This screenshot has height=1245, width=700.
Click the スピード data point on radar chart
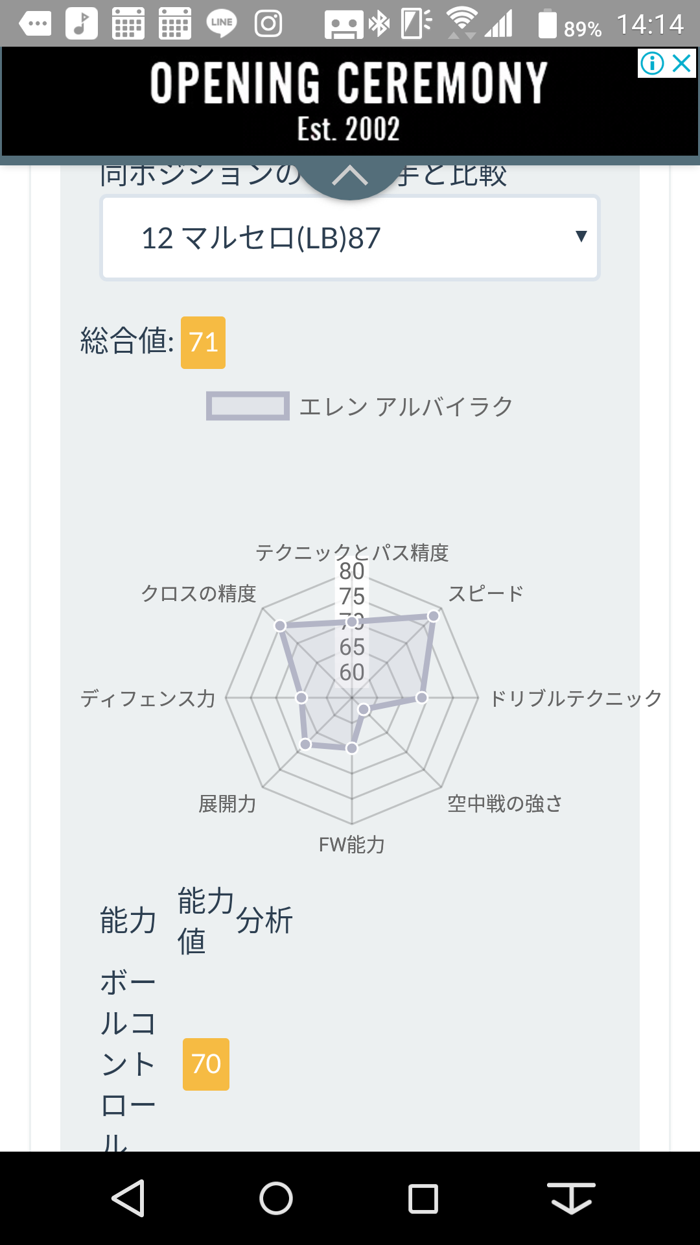coord(433,616)
